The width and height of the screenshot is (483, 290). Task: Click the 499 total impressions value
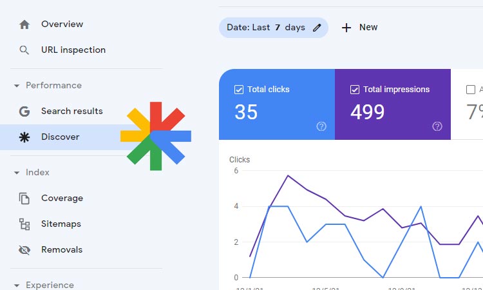pyautogui.click(x=368, y=112)
